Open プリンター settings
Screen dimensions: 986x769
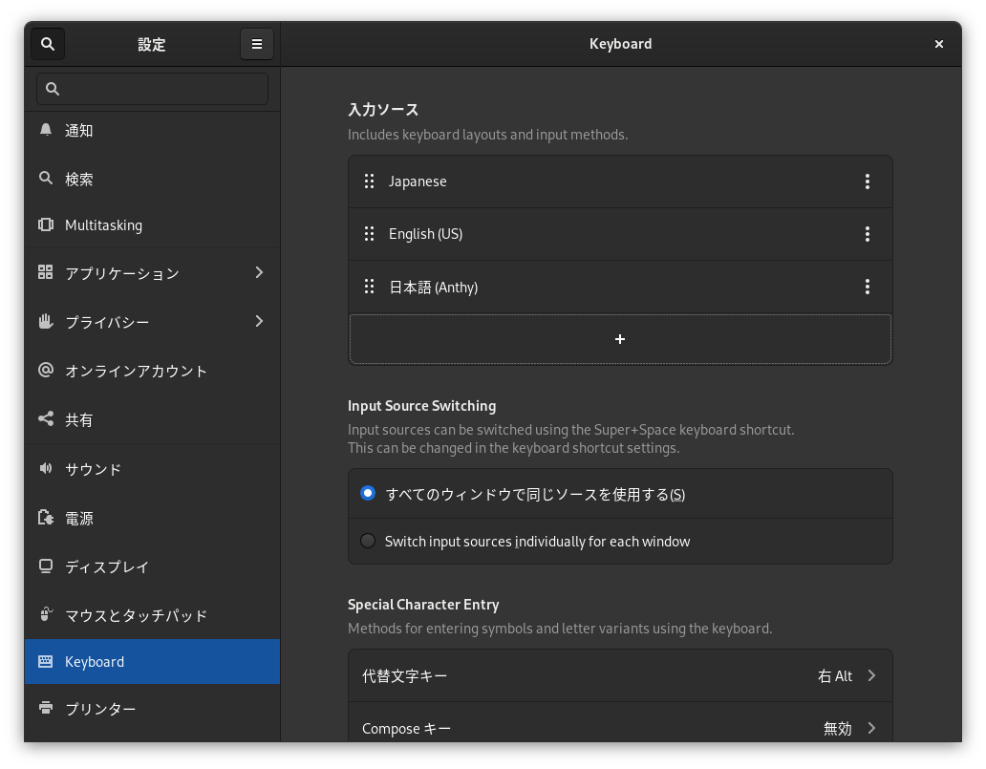pyautogui.click(x=152, y=709)
